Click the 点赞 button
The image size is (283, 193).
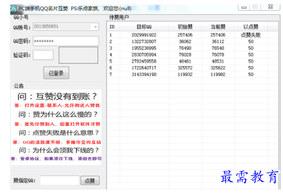[90, 181]
